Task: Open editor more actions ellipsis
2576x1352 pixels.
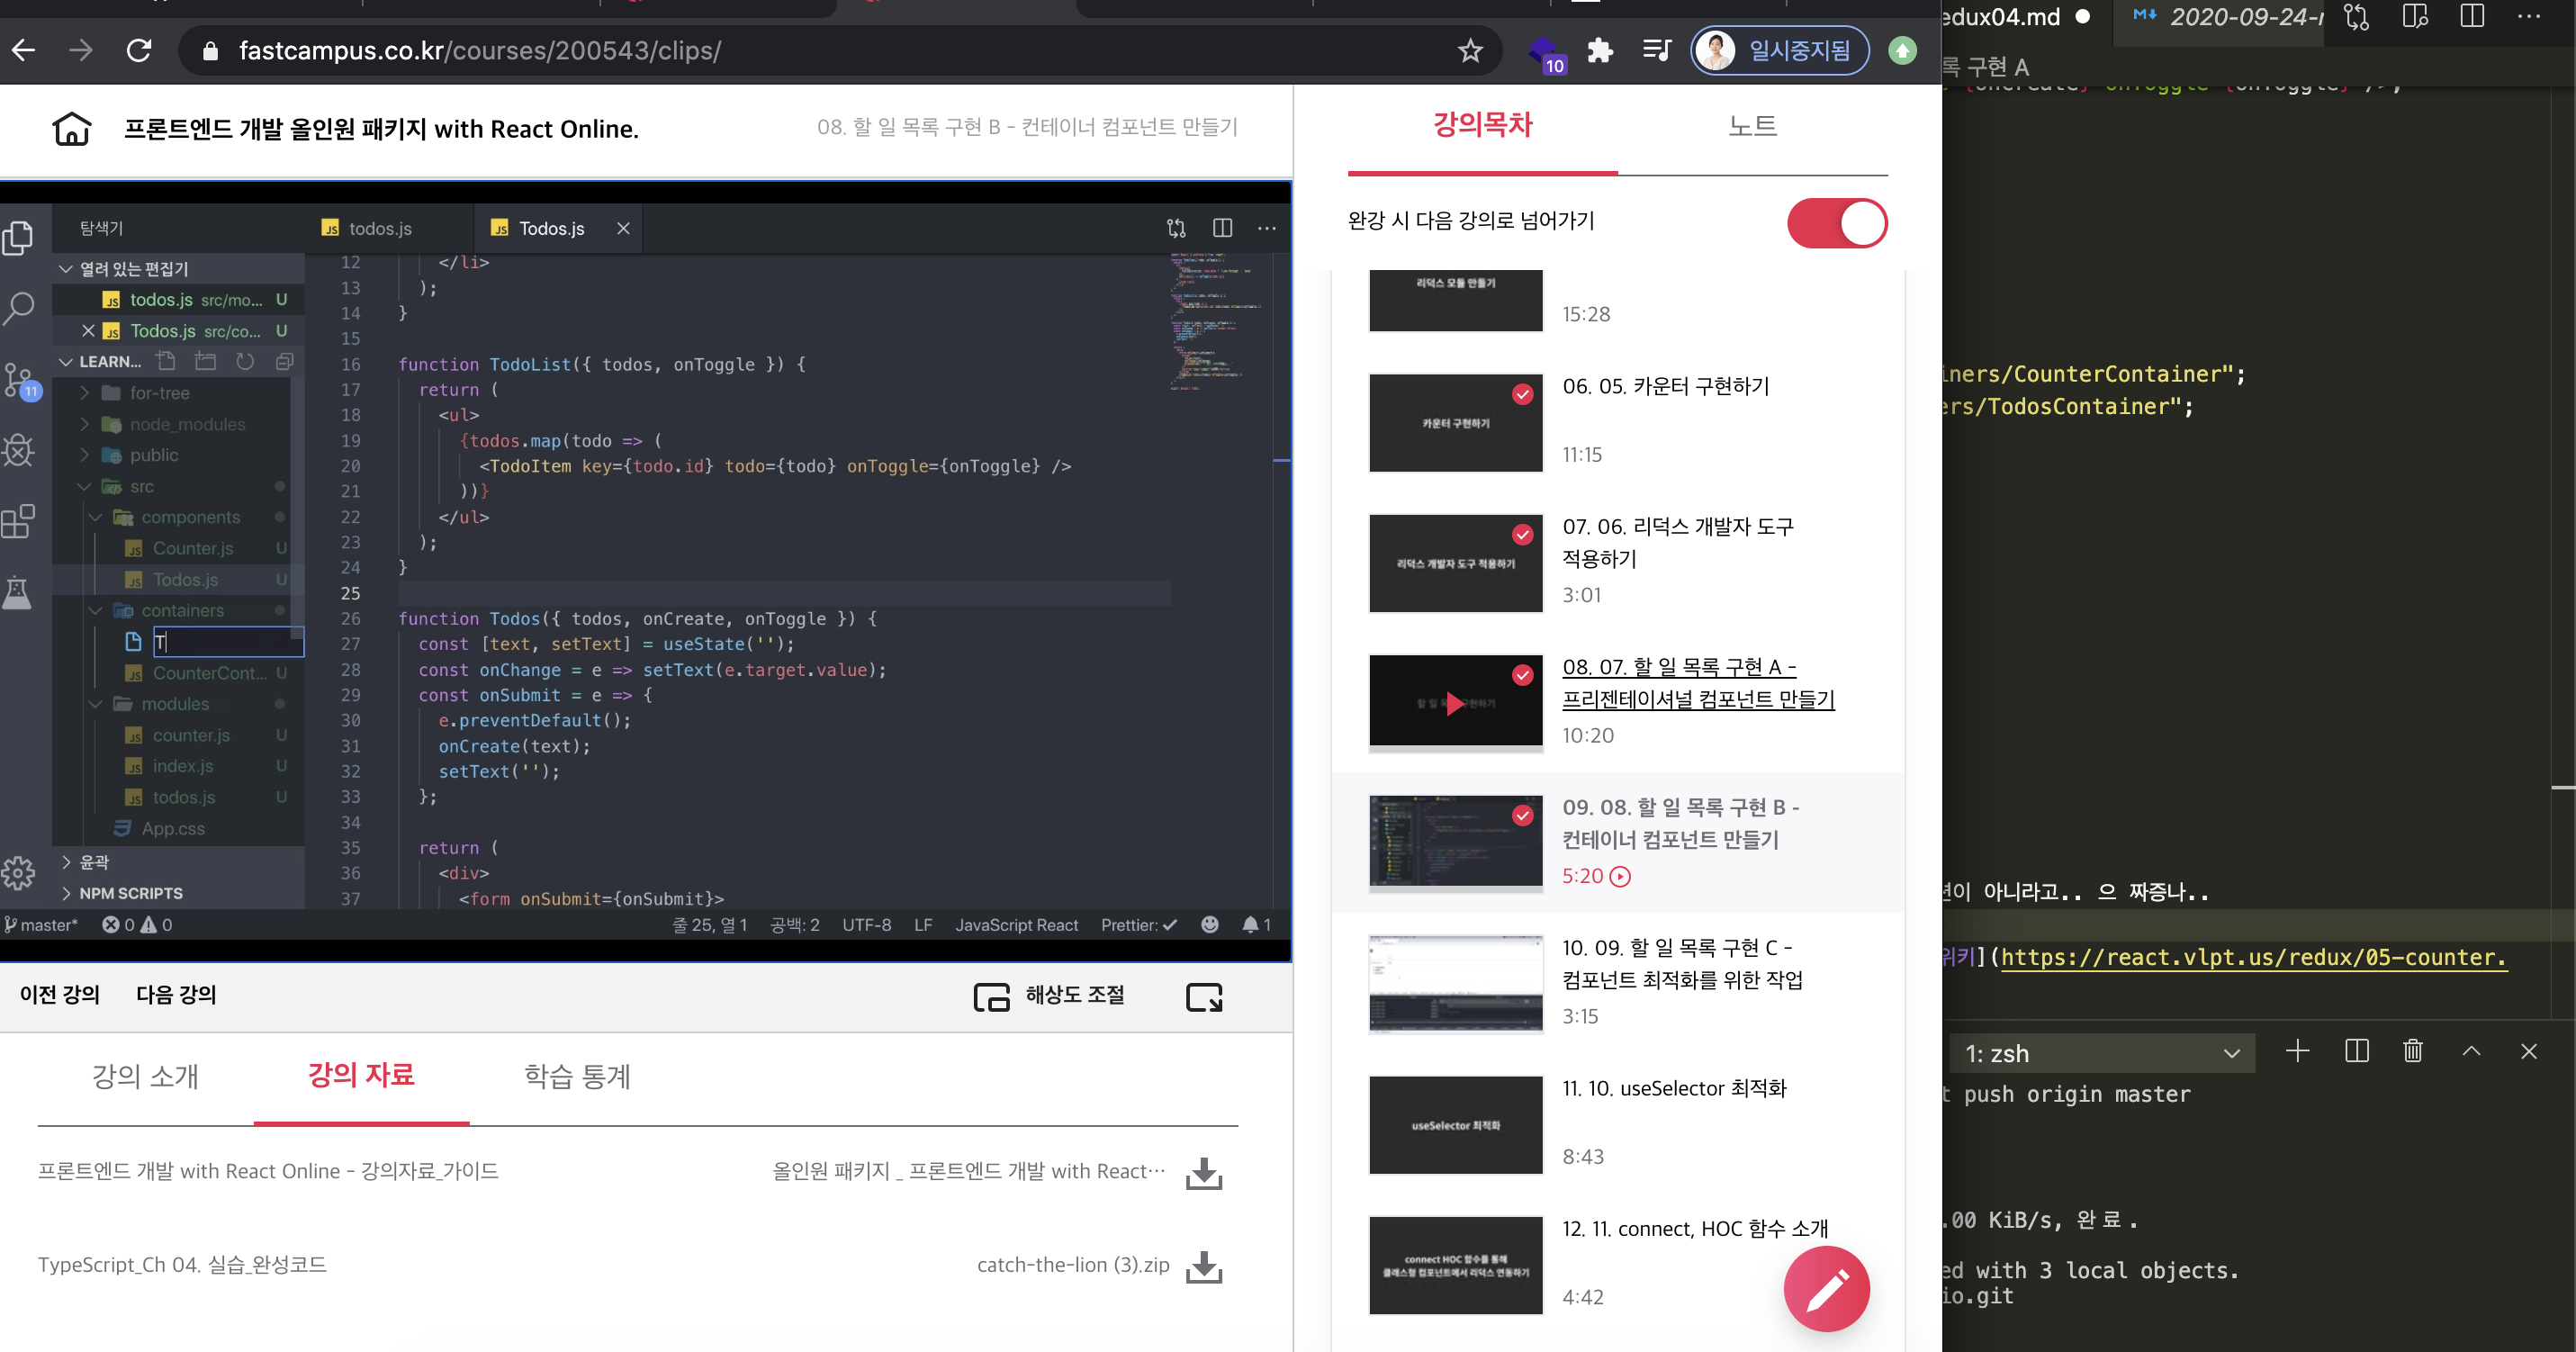Action: click(1267, 228)
